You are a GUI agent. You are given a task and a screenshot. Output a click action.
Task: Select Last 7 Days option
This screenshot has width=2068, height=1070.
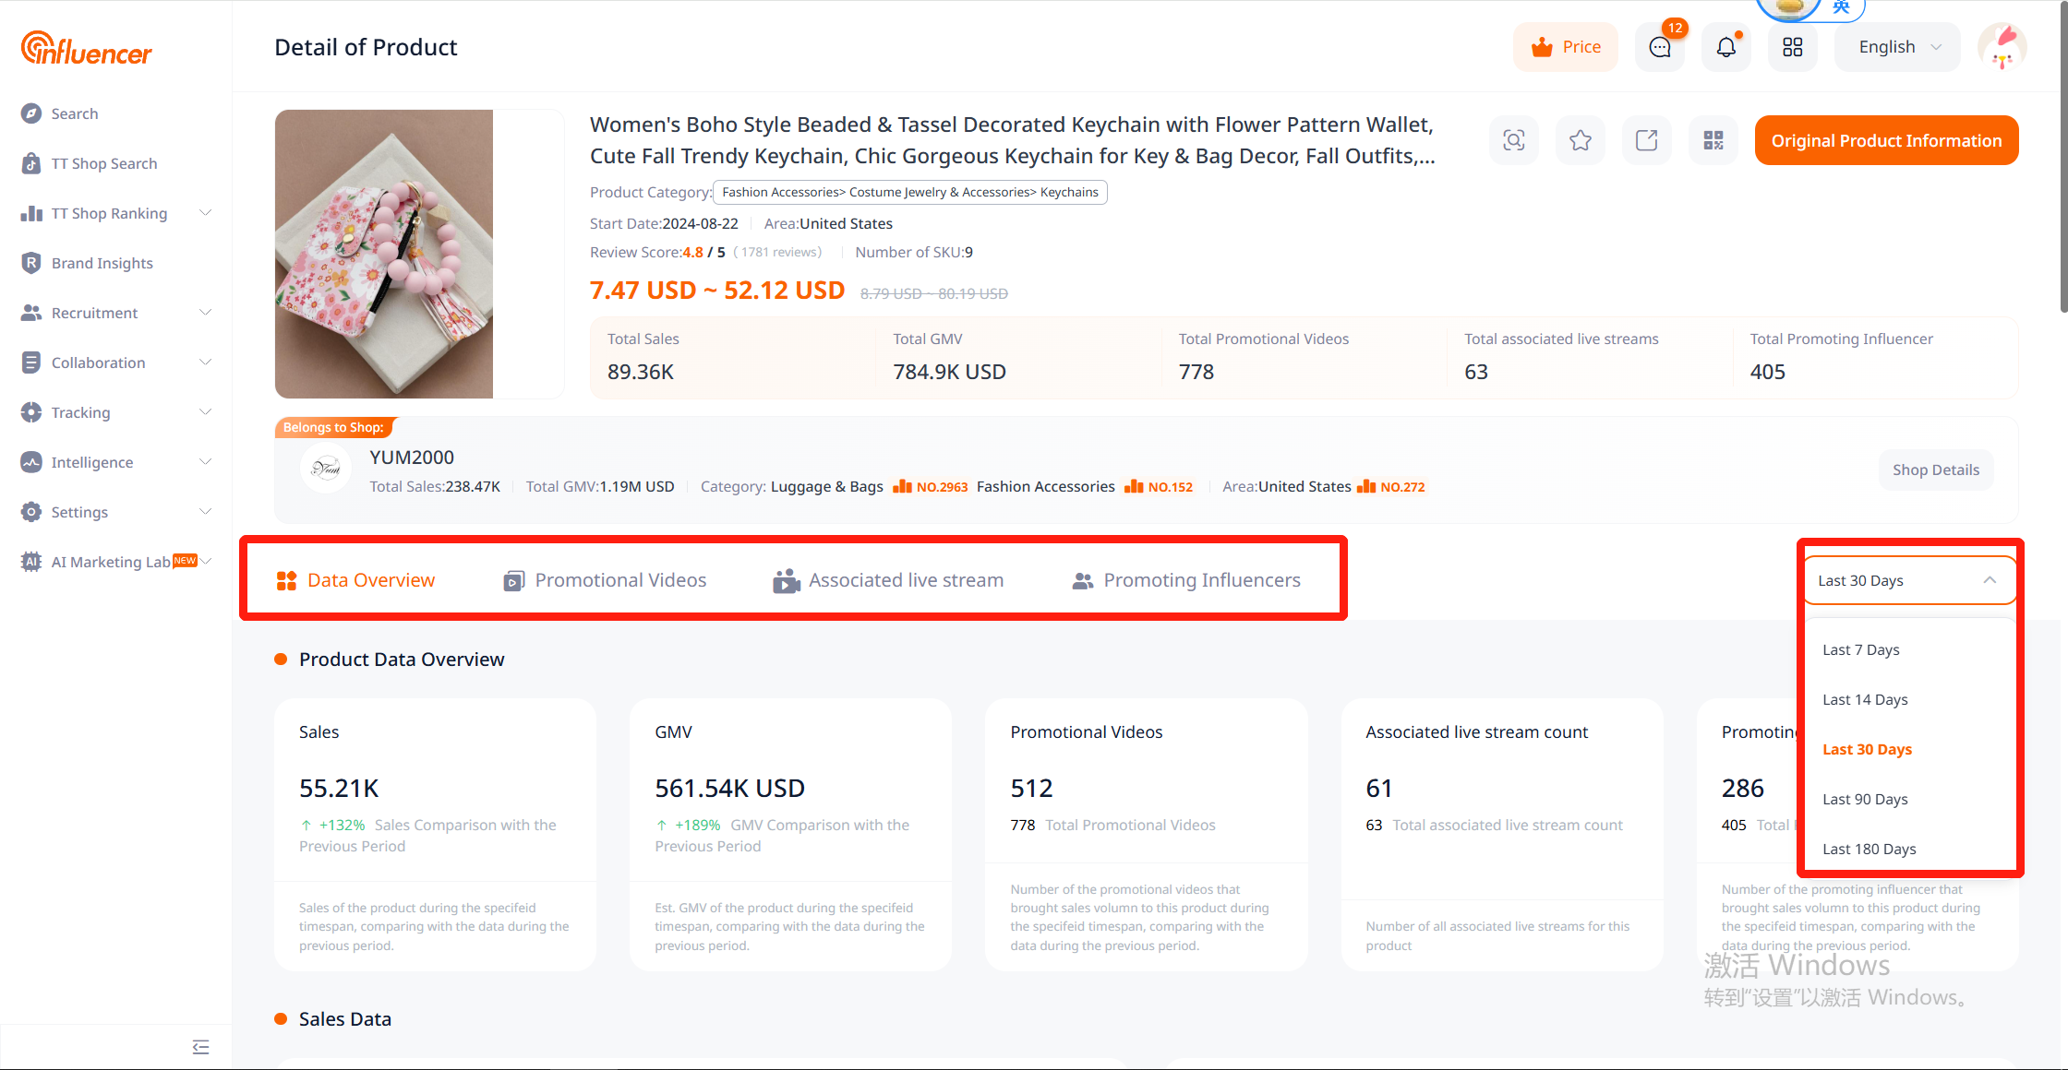(x=1861, y=650)
